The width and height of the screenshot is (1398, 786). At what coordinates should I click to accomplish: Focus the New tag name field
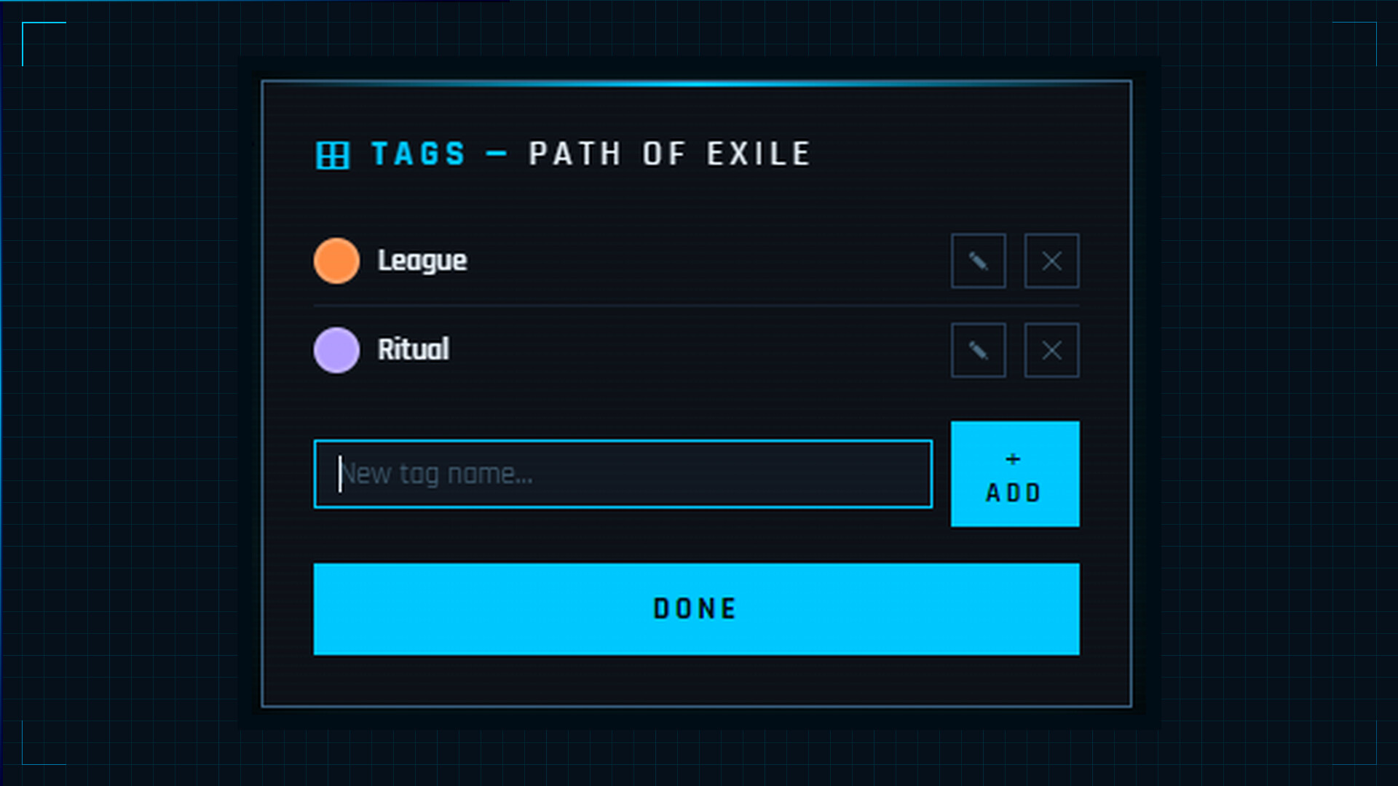click(x=623, y=474)
